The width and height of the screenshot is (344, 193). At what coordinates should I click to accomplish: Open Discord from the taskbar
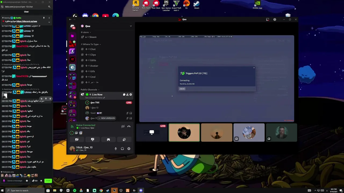pos(141,191)
